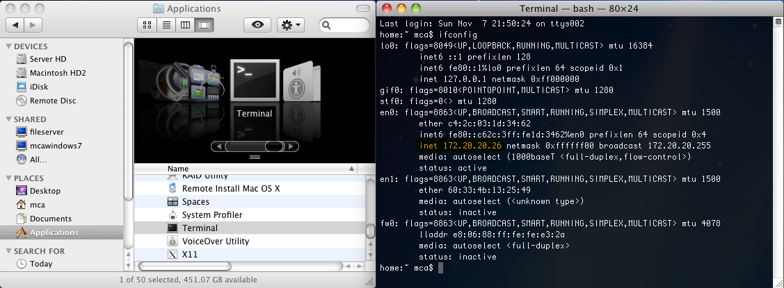Collapse the DEVICES sidebar section
The width and height of the screenshot is (784, 288).
click(8, 46)
